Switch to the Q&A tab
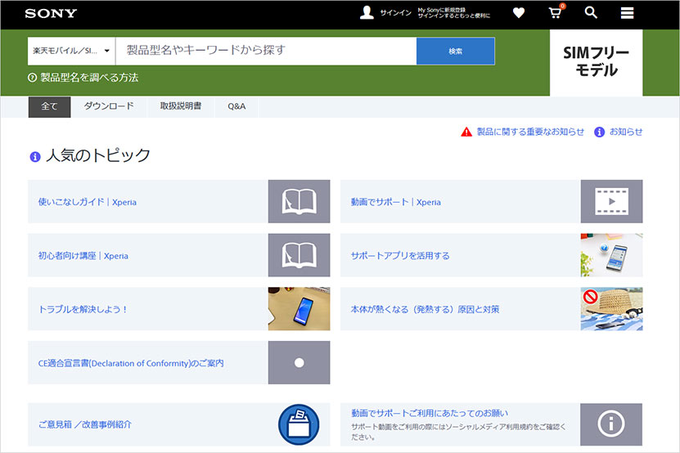680x453 pixels. coord(236,106)
